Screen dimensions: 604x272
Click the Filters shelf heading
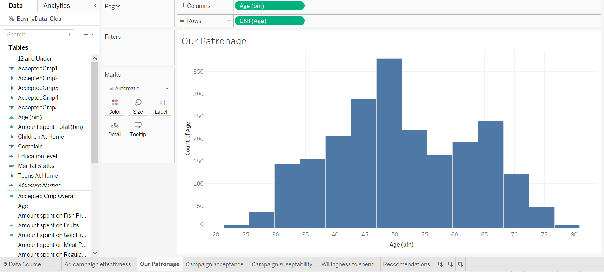(x=113, y=37)
